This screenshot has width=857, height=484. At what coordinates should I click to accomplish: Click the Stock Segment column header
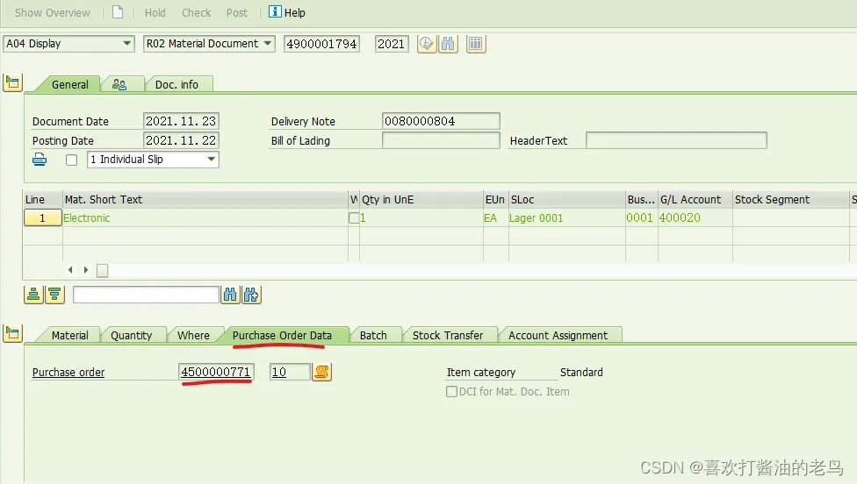tap(790, 200)
